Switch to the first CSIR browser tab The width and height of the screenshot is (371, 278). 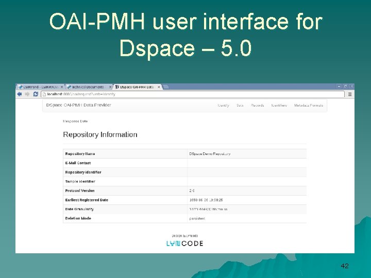click(x=41, y=87)
